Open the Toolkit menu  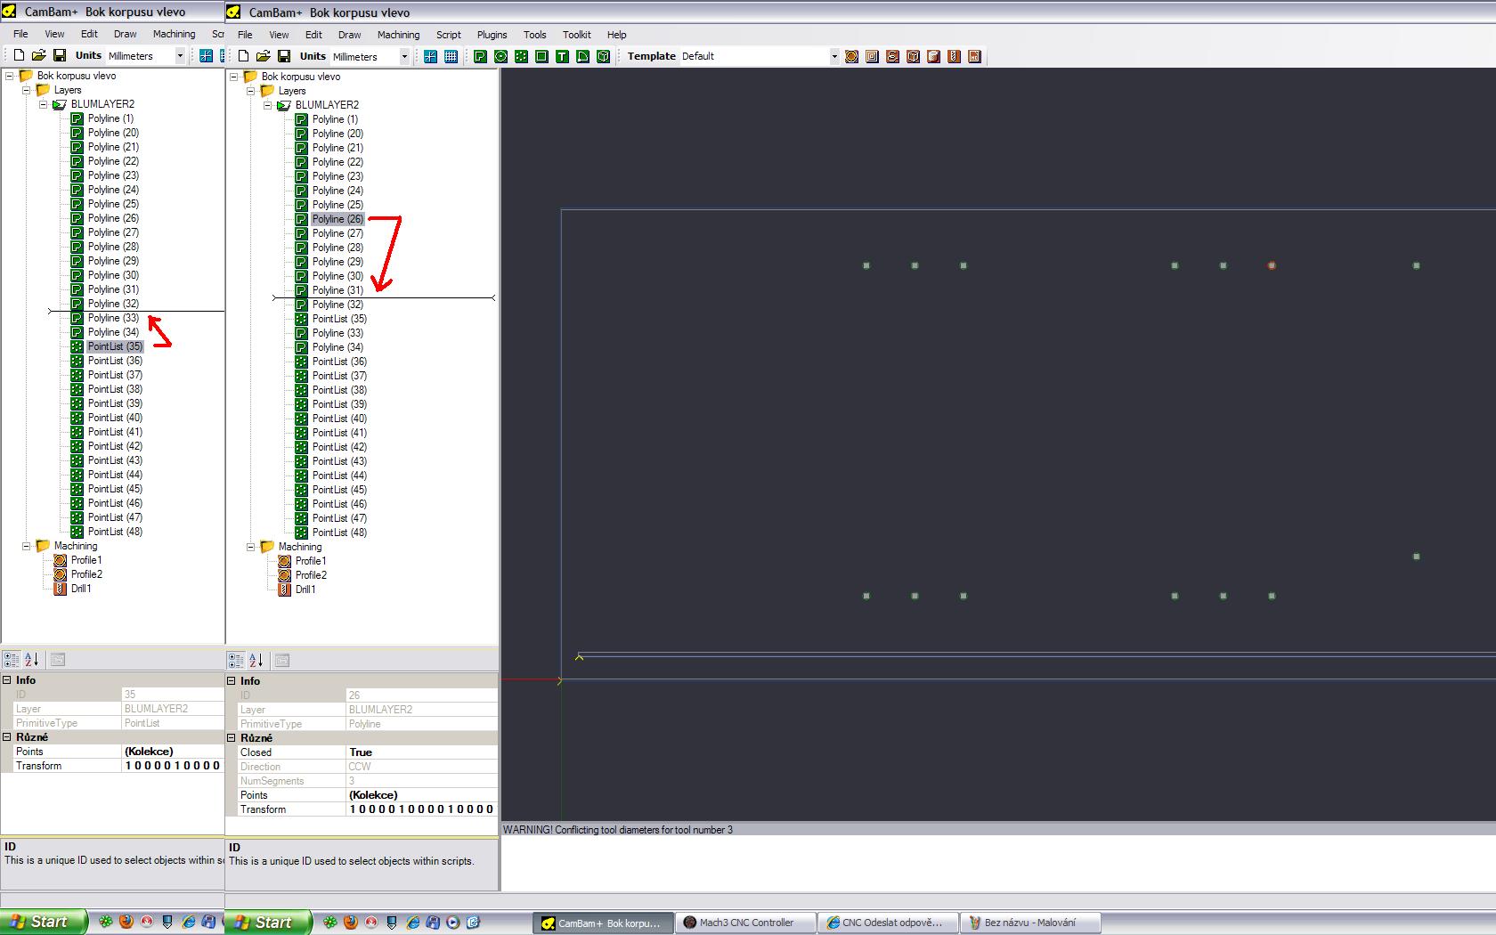click(x=576, y=35)
